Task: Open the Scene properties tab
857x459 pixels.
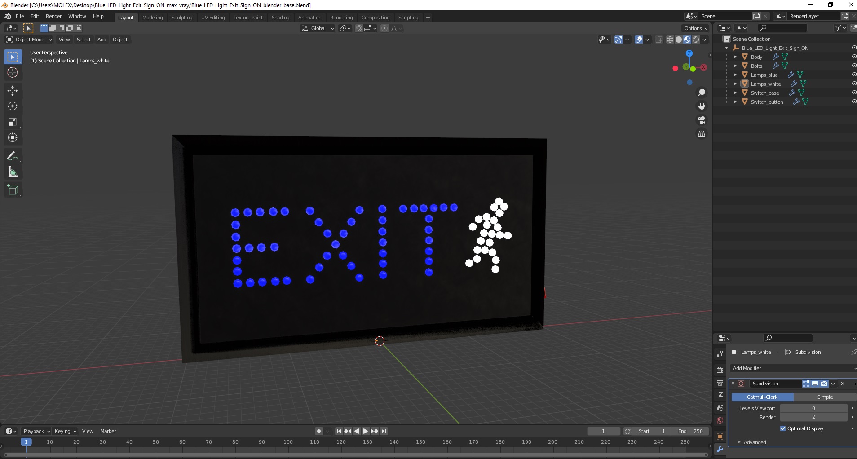Action: click(x=720, y=408)
